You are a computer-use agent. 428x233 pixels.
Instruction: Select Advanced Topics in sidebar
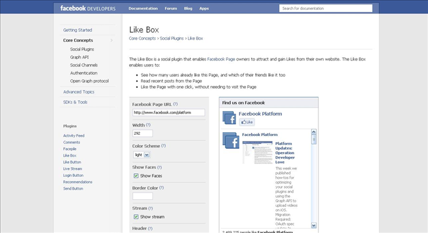(78, 92)
